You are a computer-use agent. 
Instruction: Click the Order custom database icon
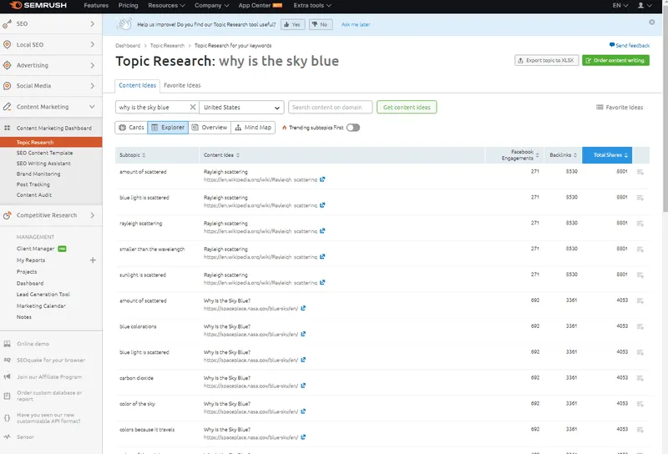tap(8, 396)
